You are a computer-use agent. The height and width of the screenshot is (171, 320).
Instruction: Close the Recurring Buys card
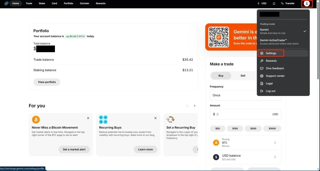(x=155, y=118)
